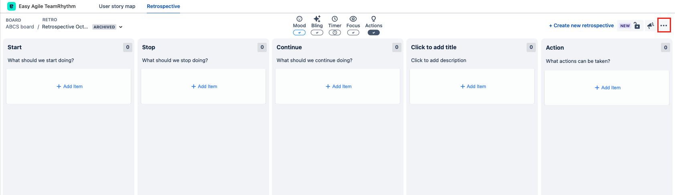
Task: Toggle the Focus pill switch
Action: (x=353, y=33)
